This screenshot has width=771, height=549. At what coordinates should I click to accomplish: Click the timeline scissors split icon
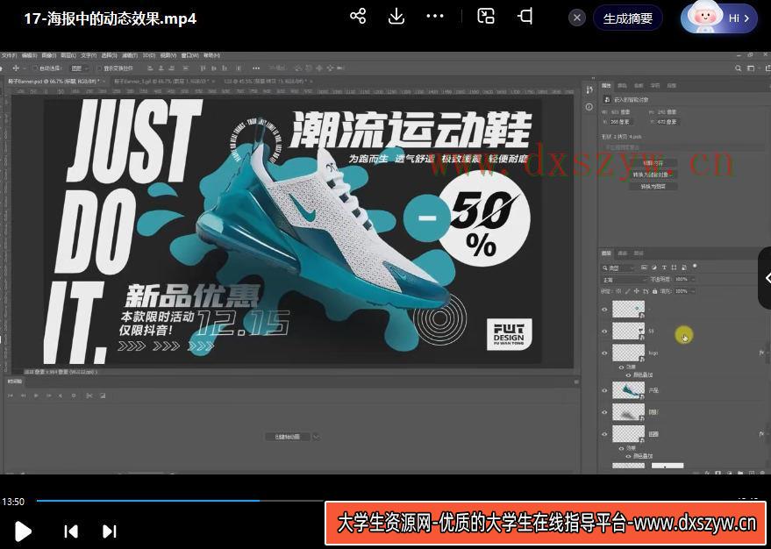(89, 396)
